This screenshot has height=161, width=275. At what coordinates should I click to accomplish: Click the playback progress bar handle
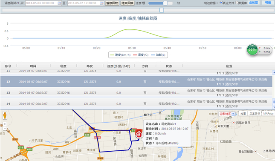point(162,10)
